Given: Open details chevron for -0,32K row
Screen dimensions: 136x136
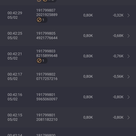Looking at the screenshot, I should [x=129, y=15].
